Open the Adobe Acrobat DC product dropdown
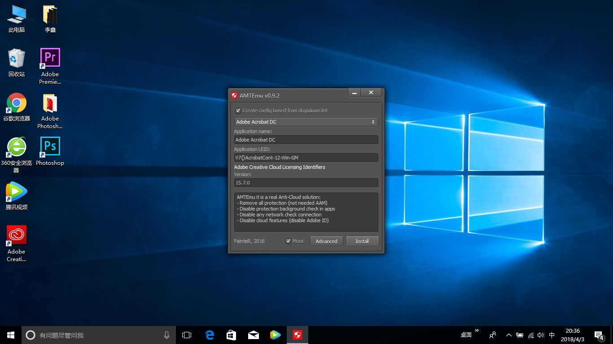613x344 pixels. coord(306,122)
